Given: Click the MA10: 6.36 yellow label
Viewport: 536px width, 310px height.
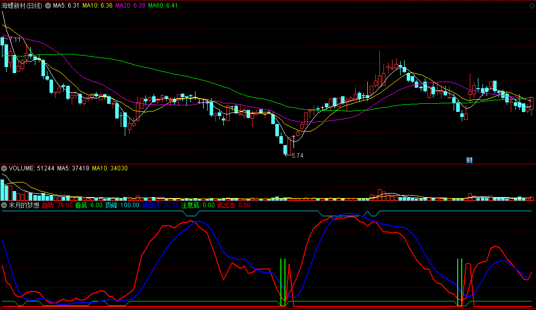Looking at the screenshot, I should pos(98,6).
